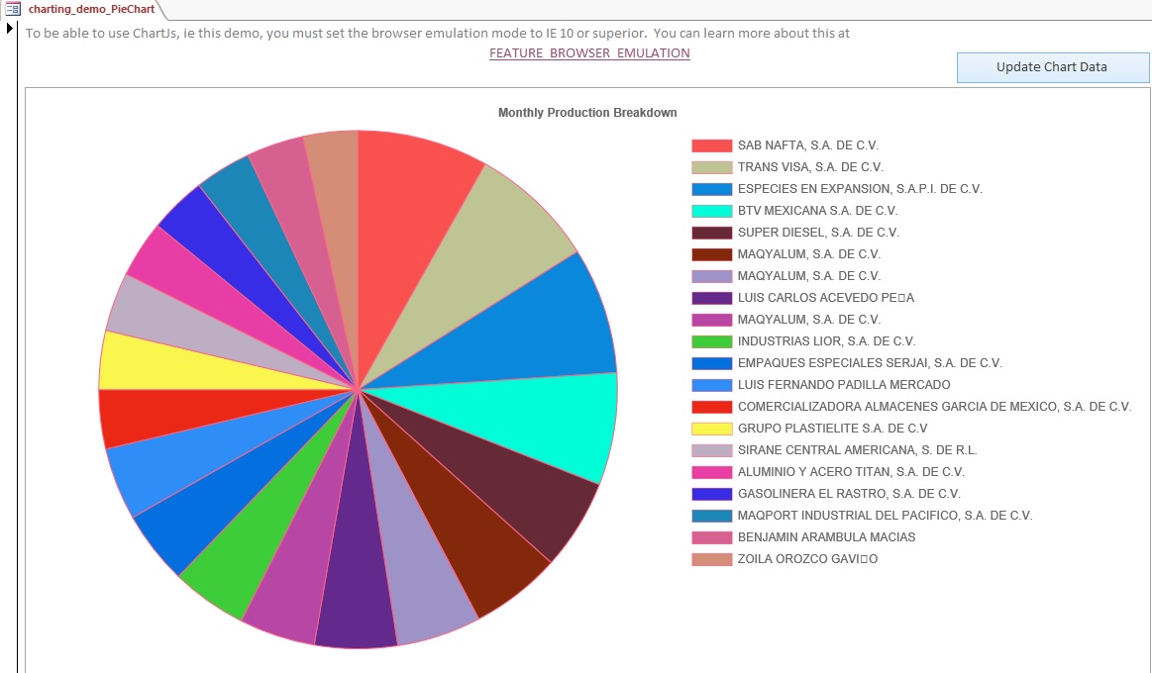
Task: Click the SUPER DIESEL, S.A. DE C.V. legend label
Action: tap(818, 232)
